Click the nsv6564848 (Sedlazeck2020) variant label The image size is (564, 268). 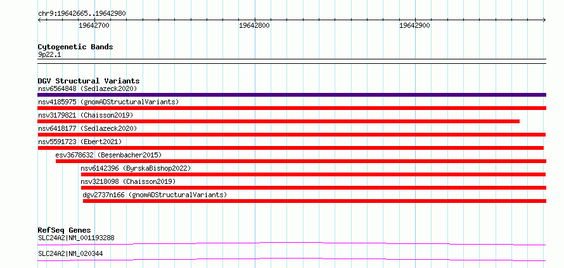pyautogui.click(x=87, y=88)
